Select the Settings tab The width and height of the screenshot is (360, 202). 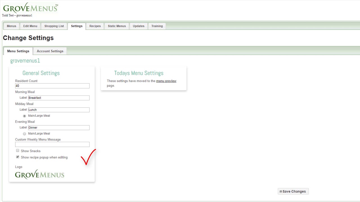tap(77, 26)
